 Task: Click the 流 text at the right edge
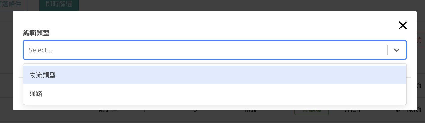[419, 85]
